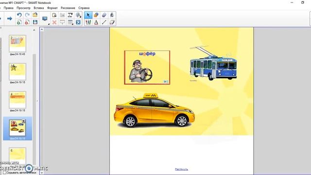Image resolution: width=311 pixels, height=175 pixels.
Task: Redo the last action
Action: (27, 15)
